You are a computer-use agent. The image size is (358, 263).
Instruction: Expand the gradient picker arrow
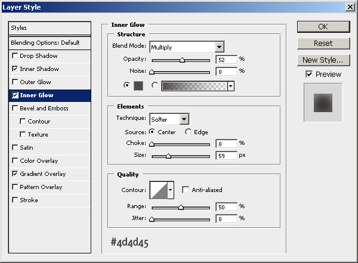tap(231, 86)
